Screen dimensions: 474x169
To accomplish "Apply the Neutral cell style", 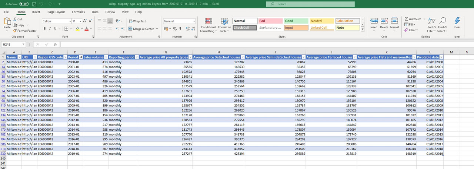I will point(321,21).
